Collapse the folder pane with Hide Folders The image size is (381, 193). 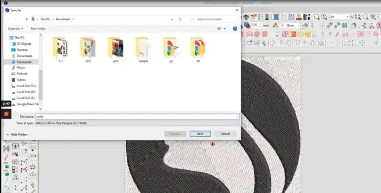click(x=17, y=134)
